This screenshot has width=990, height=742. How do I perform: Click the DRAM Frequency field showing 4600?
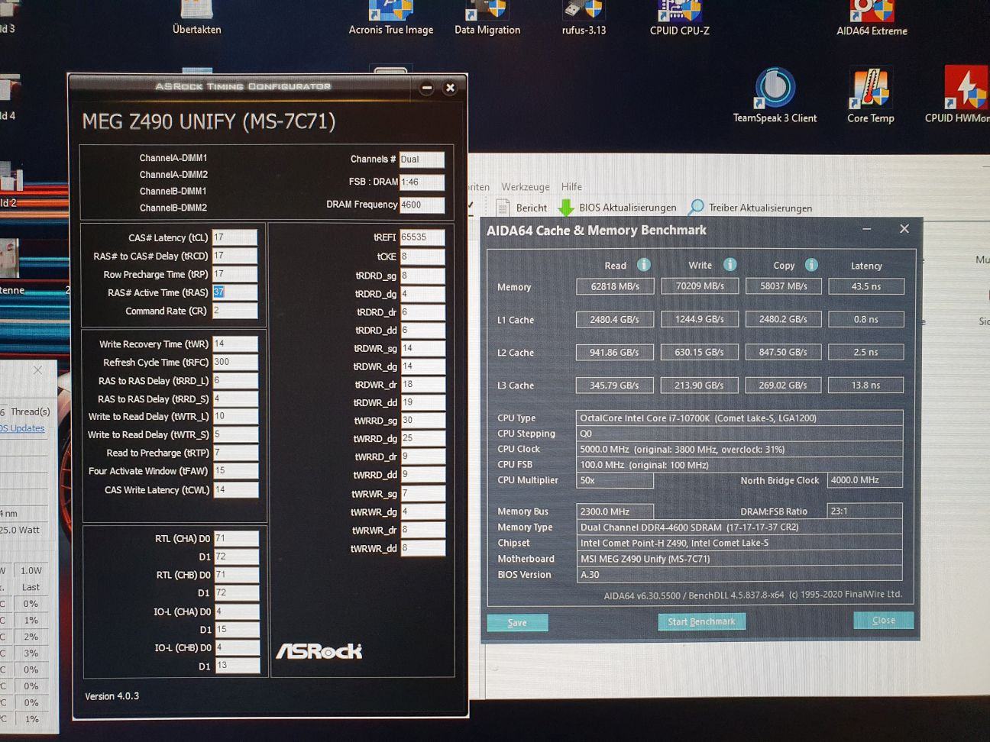[x=422, y=205]
